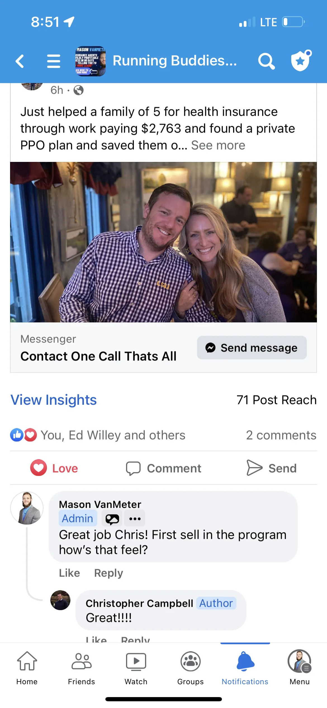Open View Insights link
This screenshot has width=327, height=708.
[x=54, y=400]
